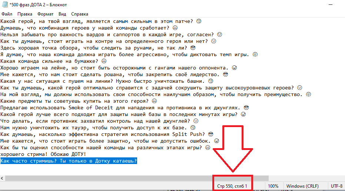Place cursor in line 'хорошего стрима! Обожаю ДОТУ!'
The height and width of the screenshot is (191, 345).
pyautogui.click(x=43, y=154)
